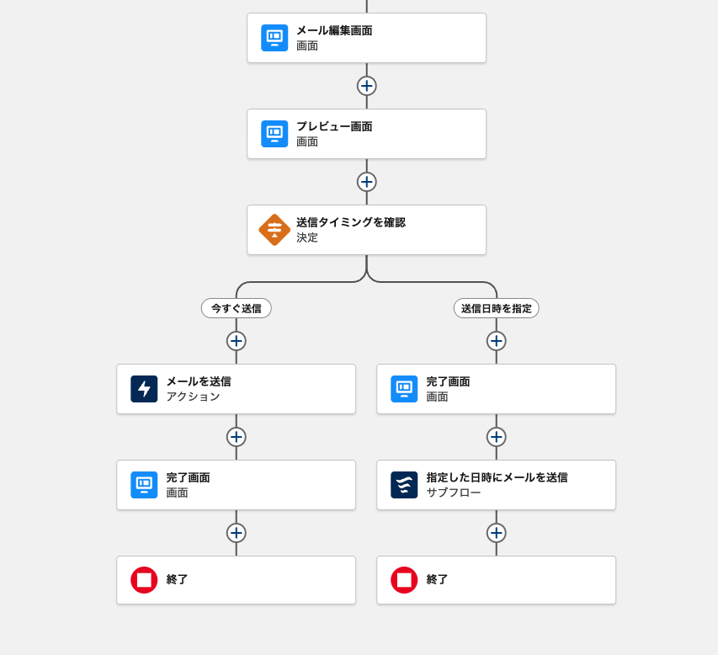This screenshot has height=655, width=718.
Task: Add element below メールを送信 action
Action: tap(236, 437)
